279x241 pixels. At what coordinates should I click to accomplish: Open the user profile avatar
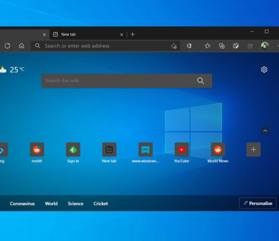click(x=265, y=46)
